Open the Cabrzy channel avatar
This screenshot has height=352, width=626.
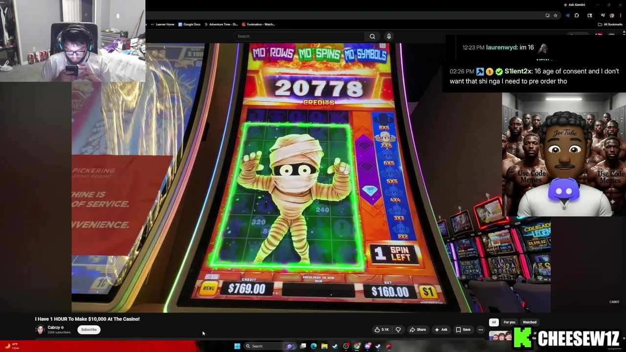click(40, 330)
